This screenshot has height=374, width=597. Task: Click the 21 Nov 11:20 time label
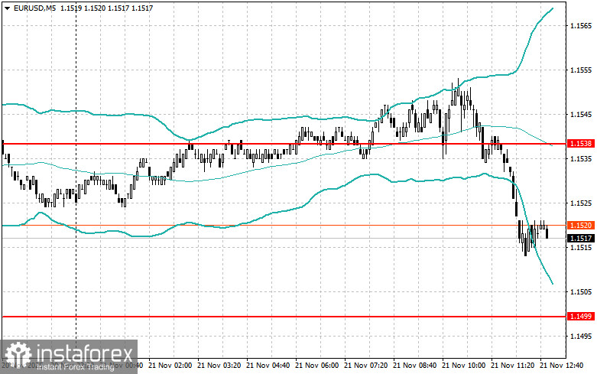[x=512, y=366]
